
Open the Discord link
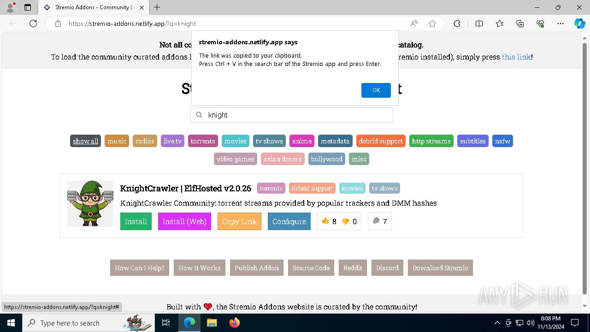[387, 268]
